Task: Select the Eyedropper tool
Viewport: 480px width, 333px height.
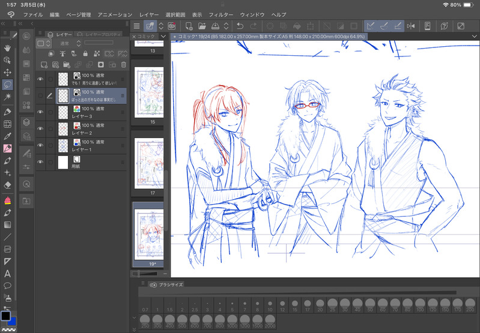Action: 7,136
